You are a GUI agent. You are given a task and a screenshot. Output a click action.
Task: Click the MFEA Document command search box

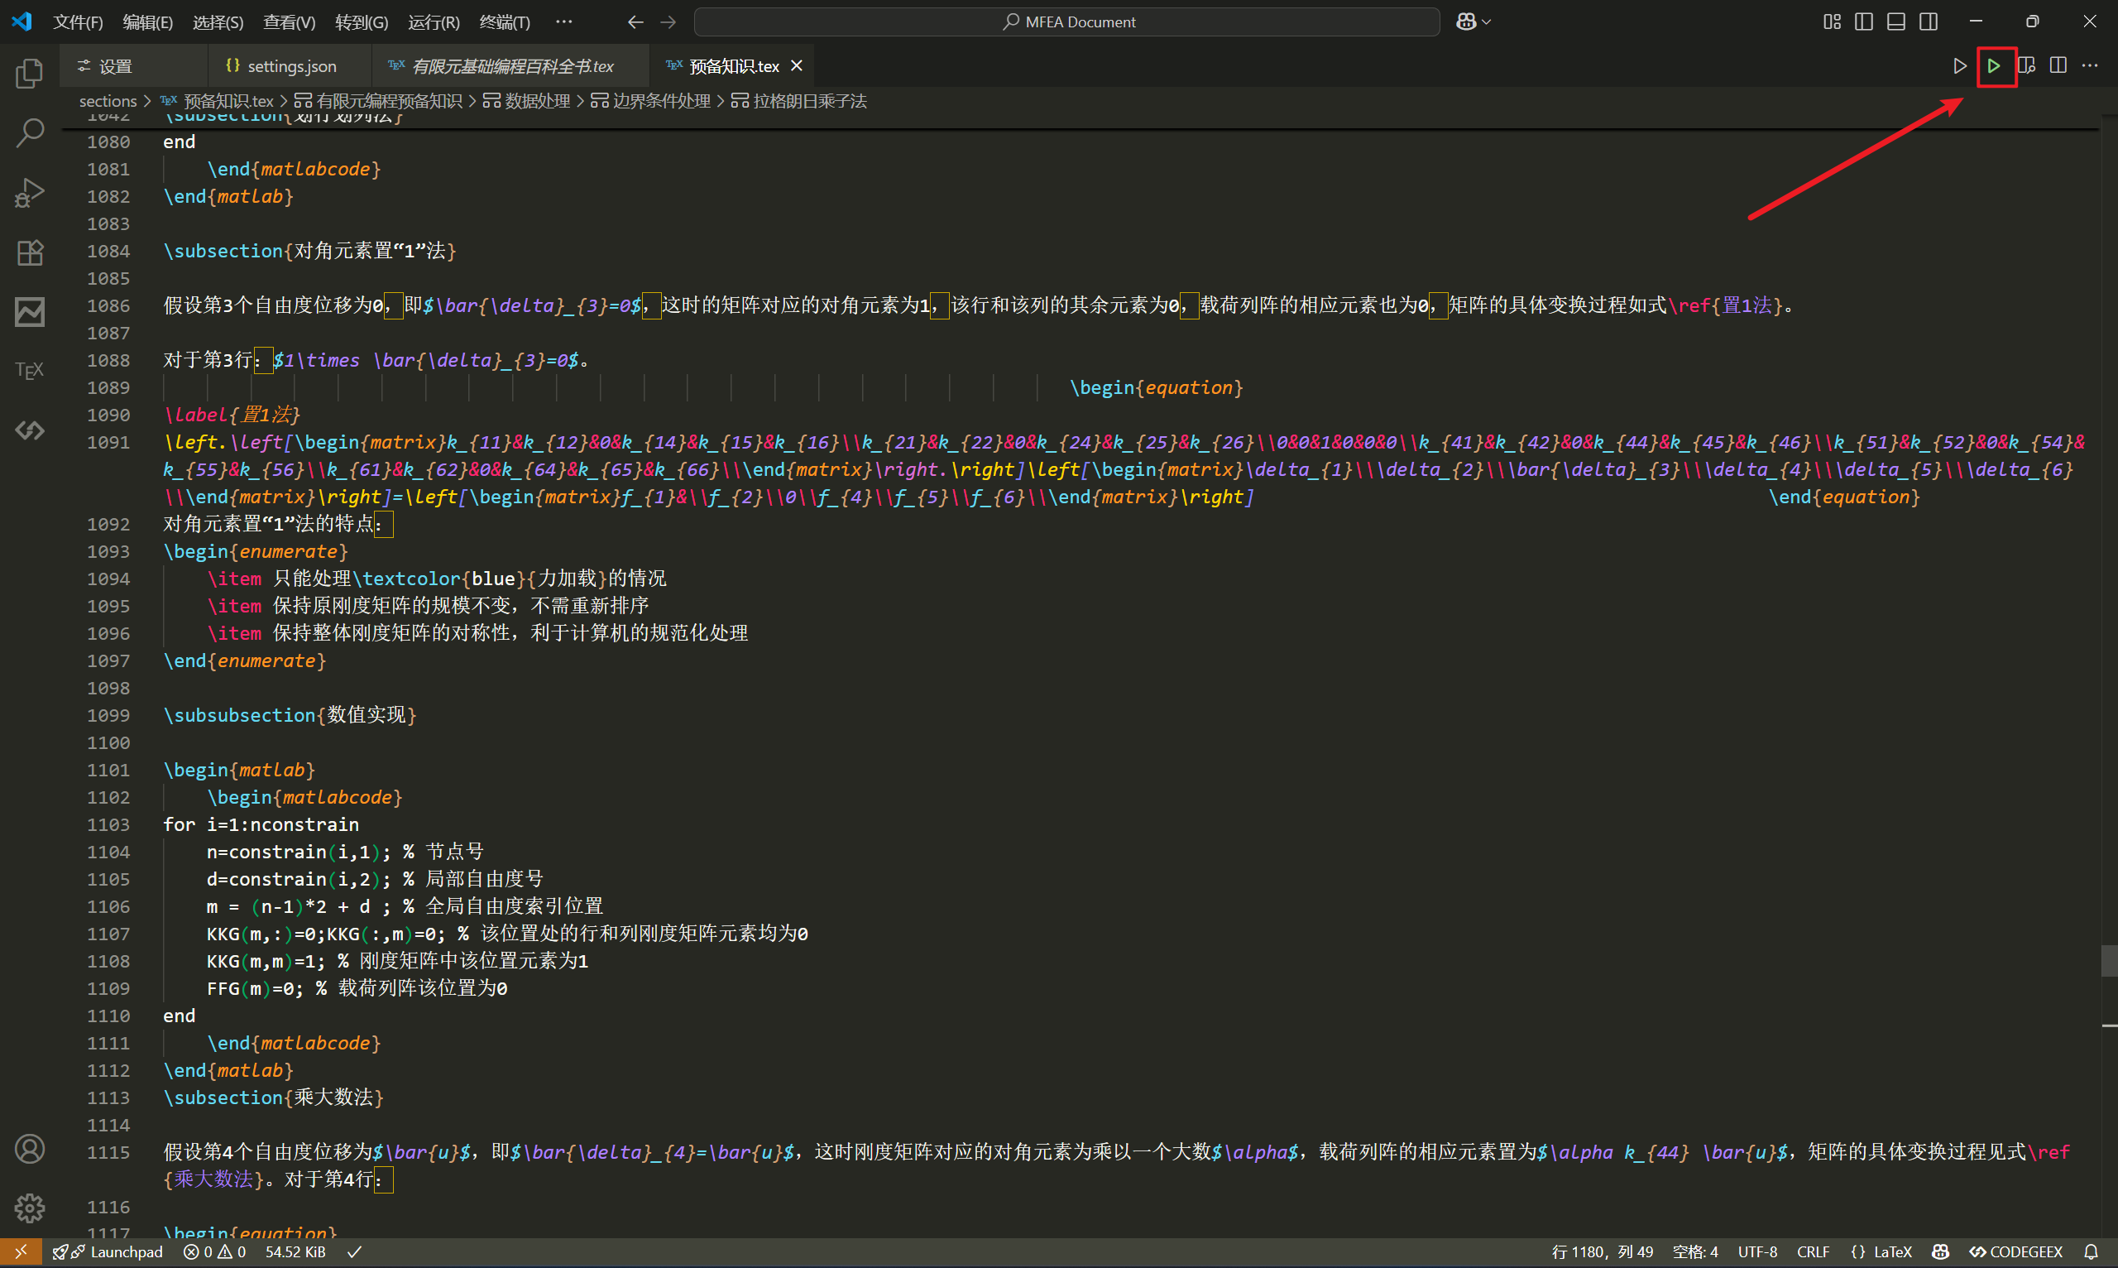click(1067, 22)
